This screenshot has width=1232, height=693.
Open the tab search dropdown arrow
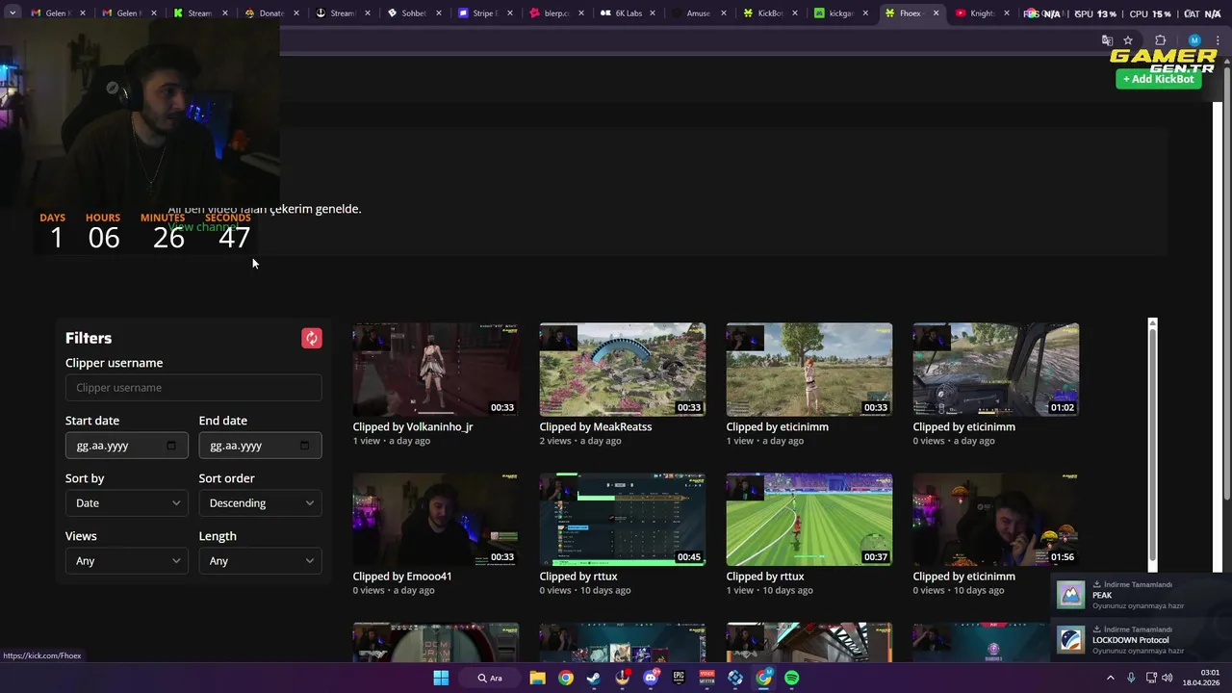(x=13, y=13)
